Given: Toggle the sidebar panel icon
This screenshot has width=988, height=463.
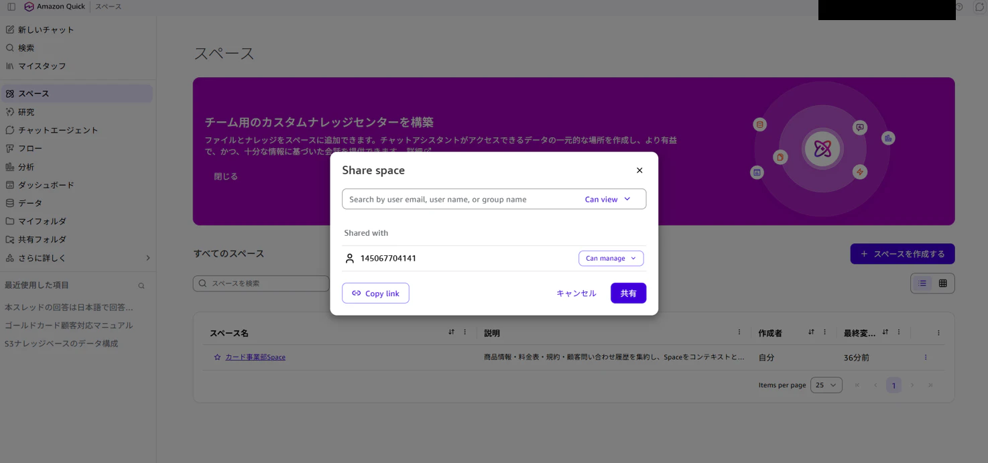Looking at the screenshot, I should click(x=11, y=7).
